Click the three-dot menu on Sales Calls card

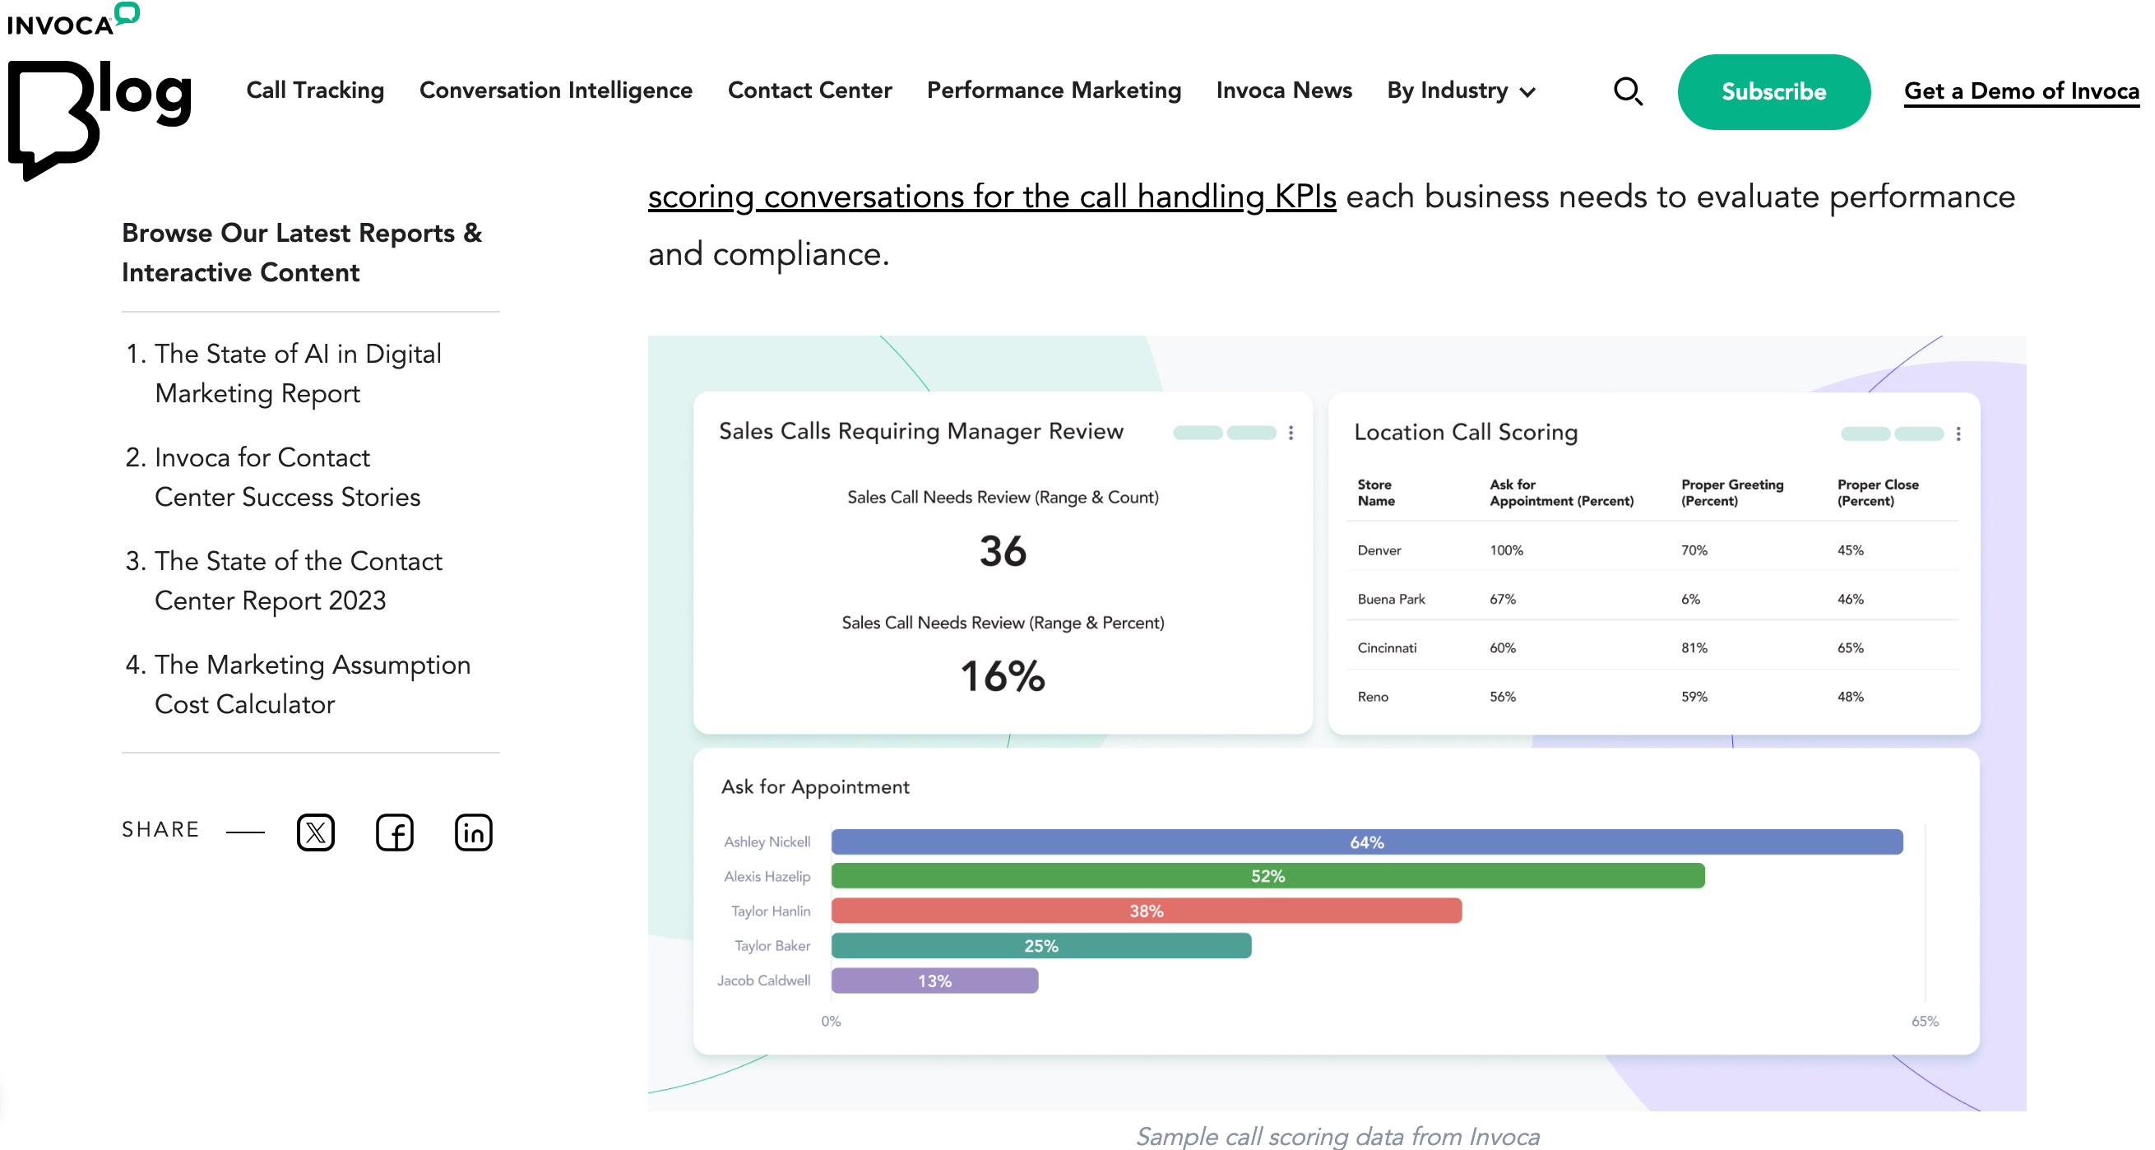point(1291,430)
